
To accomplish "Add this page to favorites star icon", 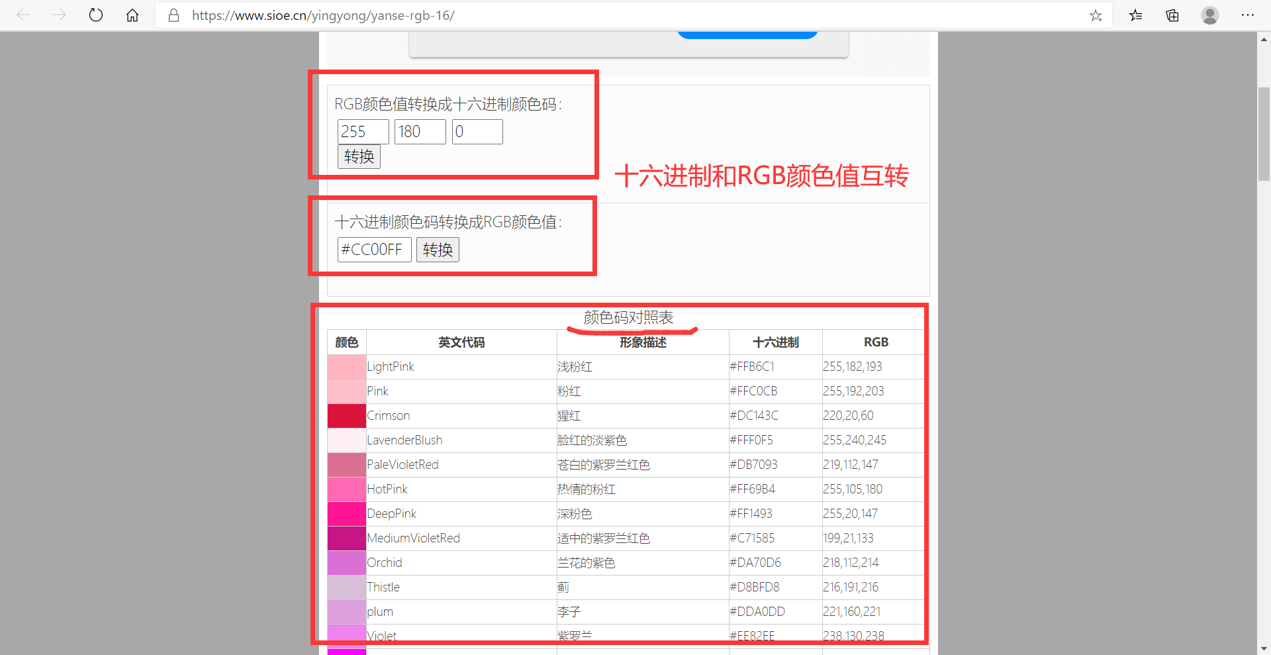I will click(x=1096, y=15).
